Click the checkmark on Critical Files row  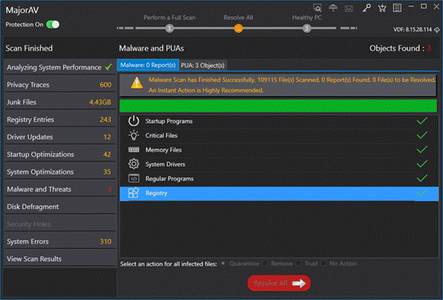point(422,136)
